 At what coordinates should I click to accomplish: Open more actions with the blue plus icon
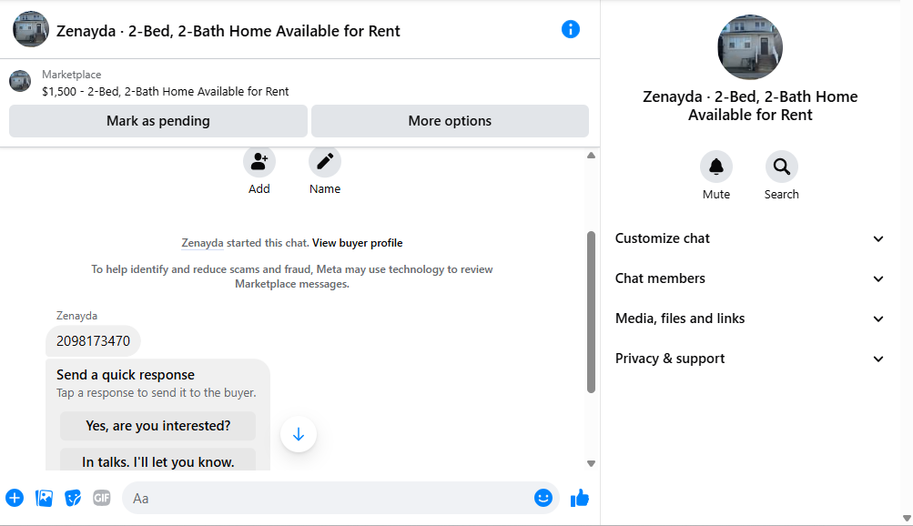15,498
